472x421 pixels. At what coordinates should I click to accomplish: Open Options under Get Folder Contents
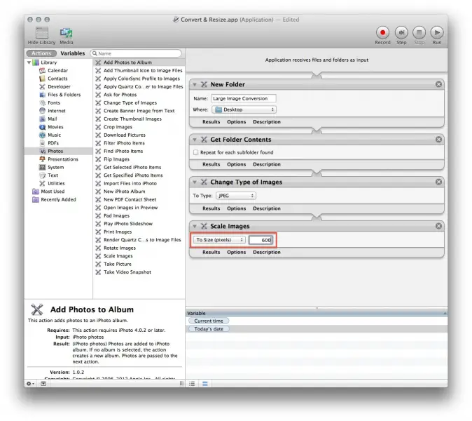coord(236,164)
